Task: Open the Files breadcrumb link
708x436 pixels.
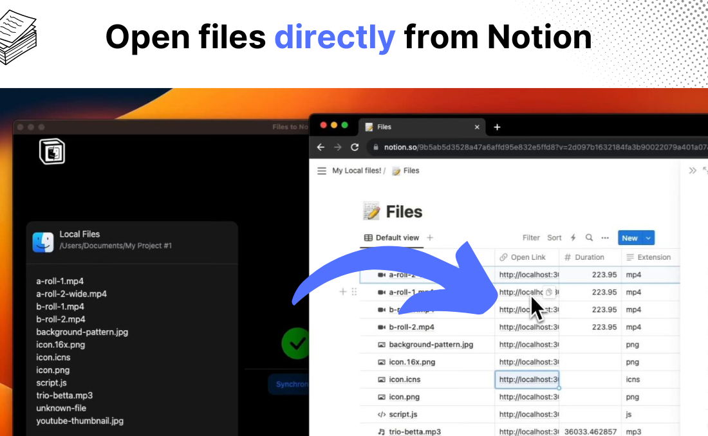Action: click(405, 170)
